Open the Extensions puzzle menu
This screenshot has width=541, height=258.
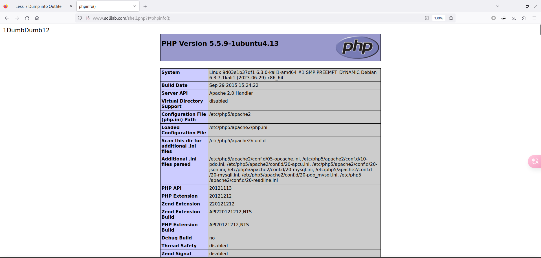(x=524, y=18)
